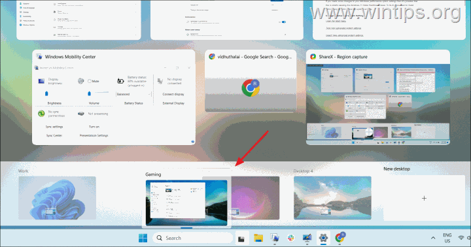Click the projector icon beside Not presenting

pyautogui.click(x=81, y=114)
